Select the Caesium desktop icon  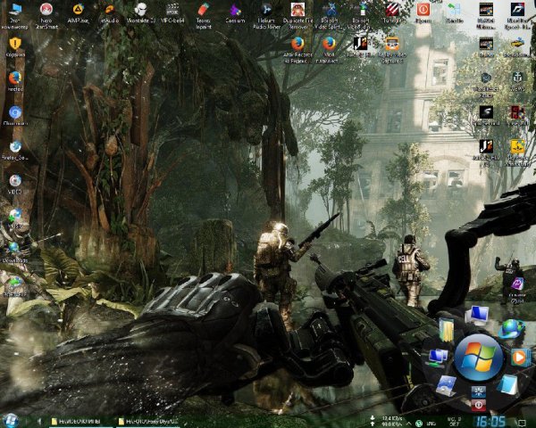tap(235, 13)
